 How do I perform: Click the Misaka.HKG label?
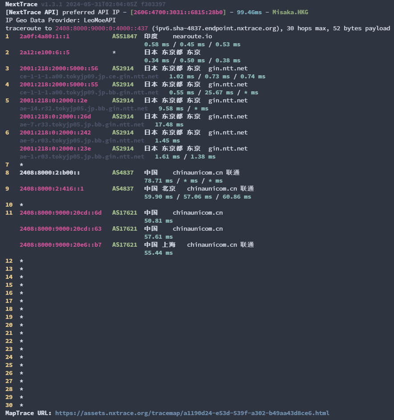(290, 12)
